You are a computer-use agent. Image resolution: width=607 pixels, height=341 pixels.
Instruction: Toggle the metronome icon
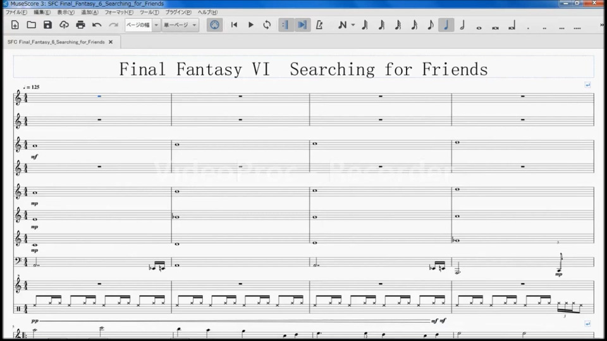click(319, 25)
